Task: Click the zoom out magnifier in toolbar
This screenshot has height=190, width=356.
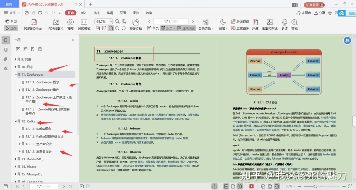Action: coord(117,22)
